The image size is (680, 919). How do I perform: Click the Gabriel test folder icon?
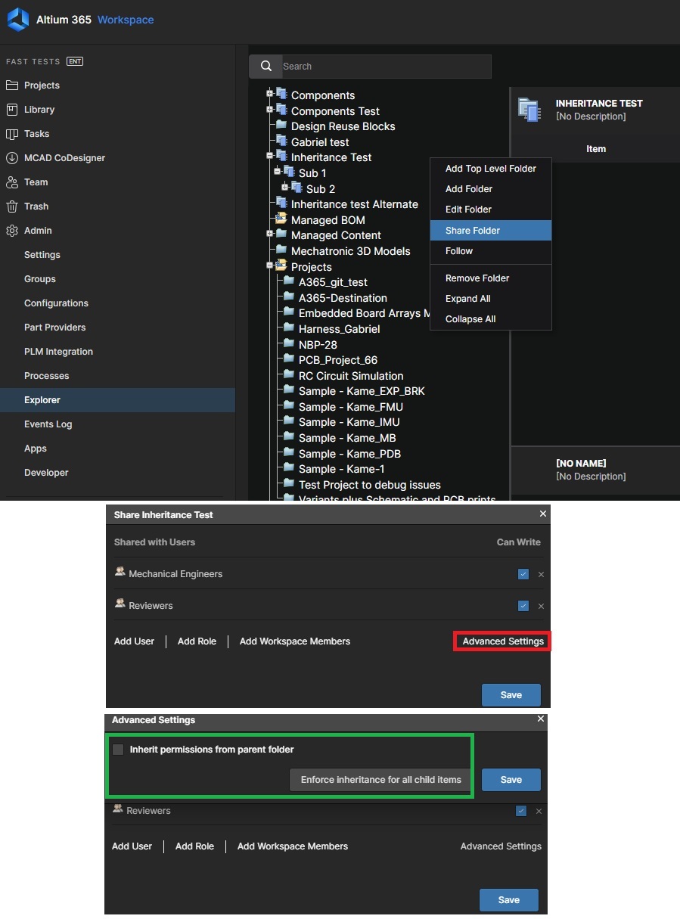pos(281,141)
